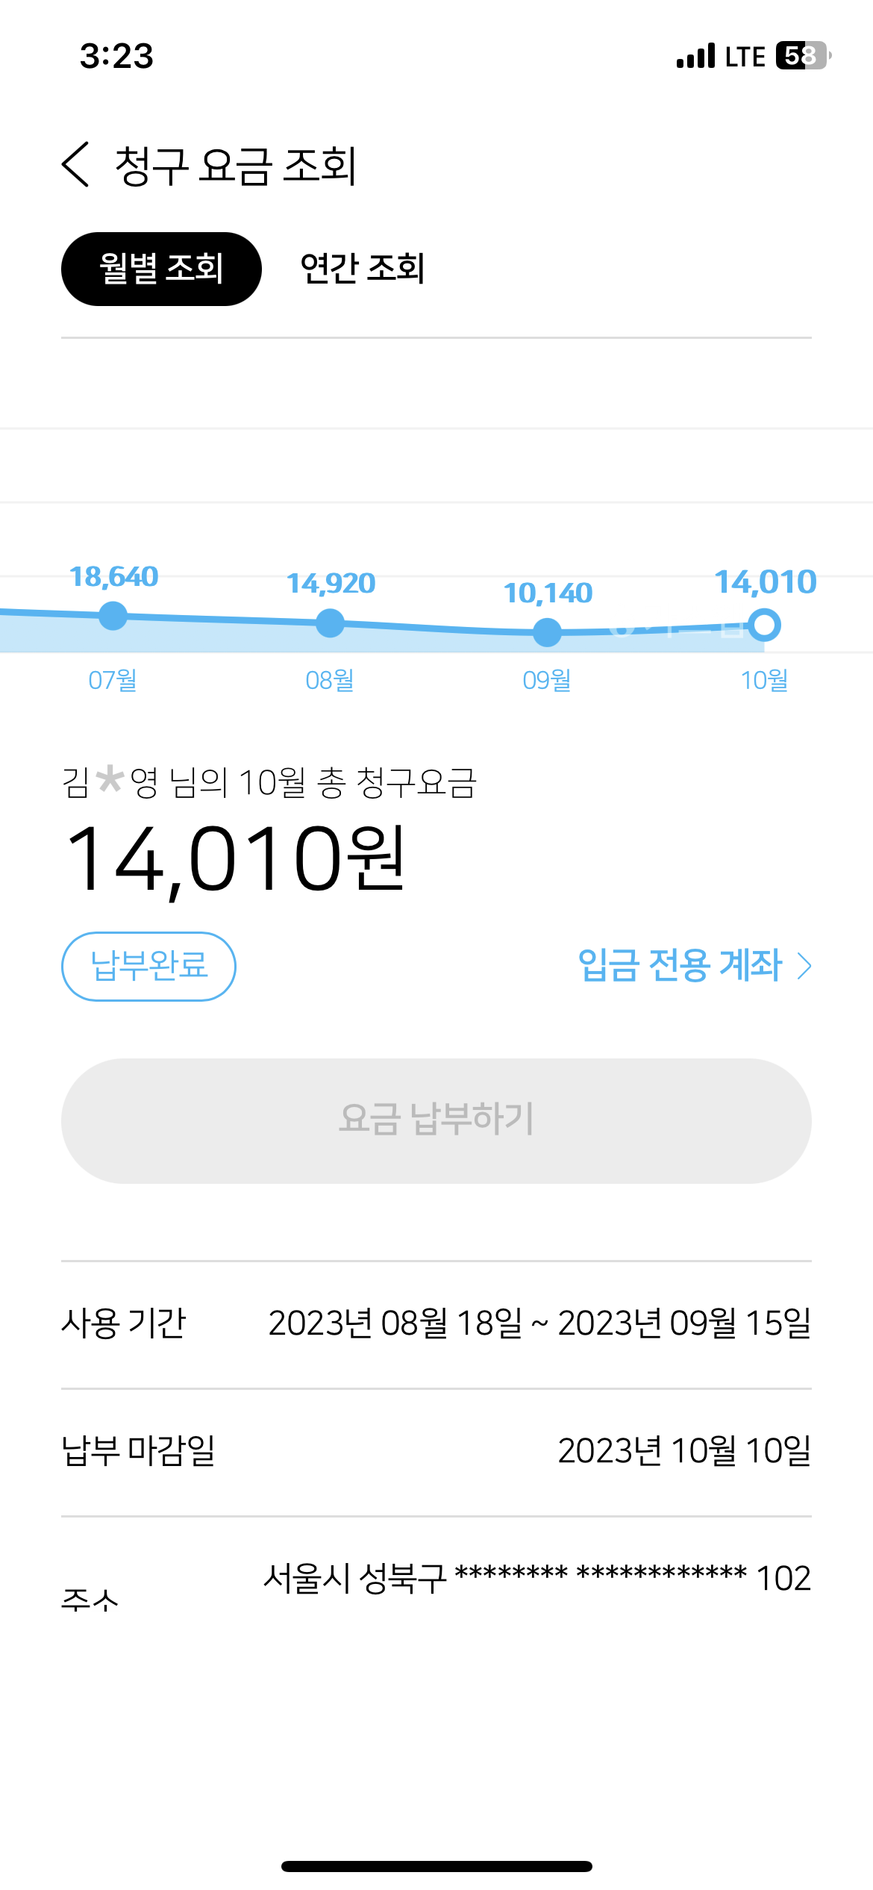
Task: Open the 입금 전용 계좌 link
Action: point(680,965)
